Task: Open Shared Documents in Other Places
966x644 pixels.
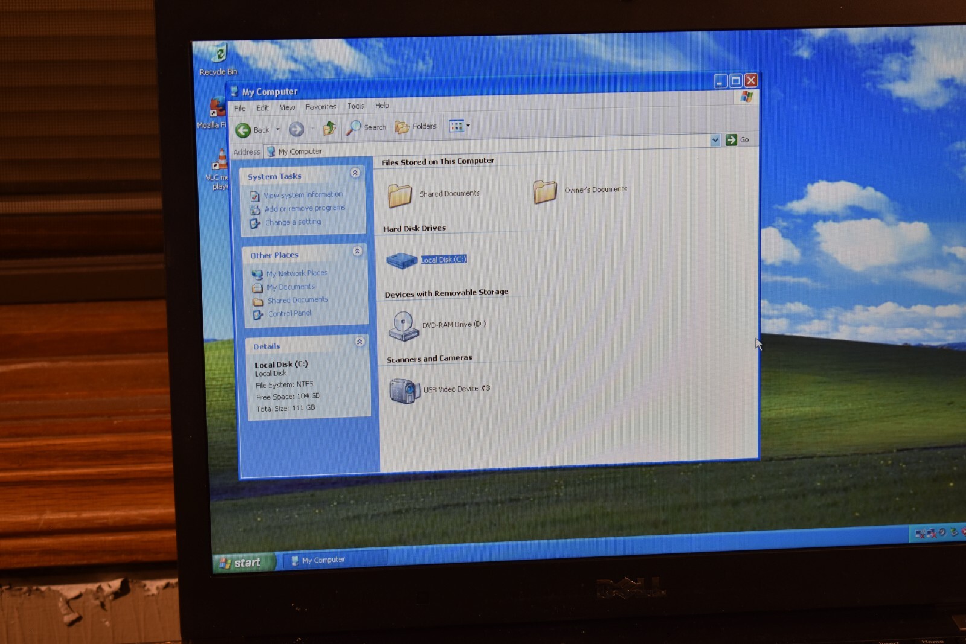Action: [298, 300]
